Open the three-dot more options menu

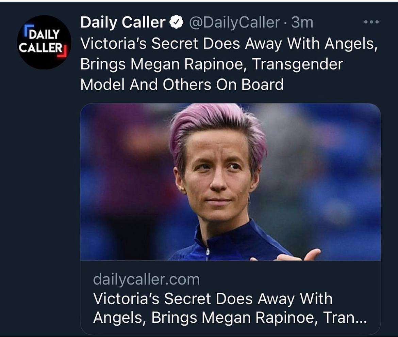[371, 22]
